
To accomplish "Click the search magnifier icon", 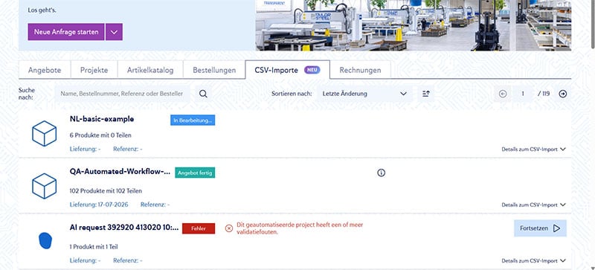I will 203,94.
